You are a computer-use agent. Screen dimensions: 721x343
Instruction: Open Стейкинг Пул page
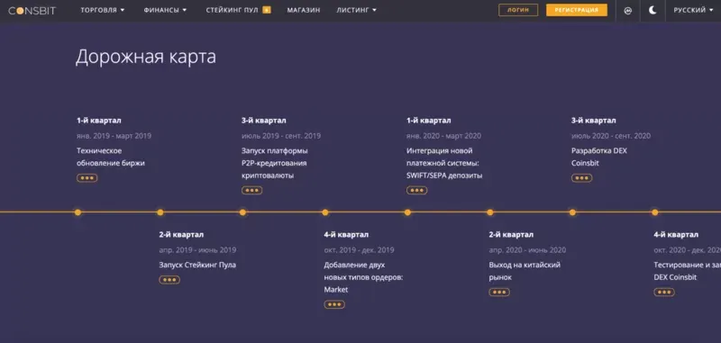pyautogui.click(x=233, y=10)
